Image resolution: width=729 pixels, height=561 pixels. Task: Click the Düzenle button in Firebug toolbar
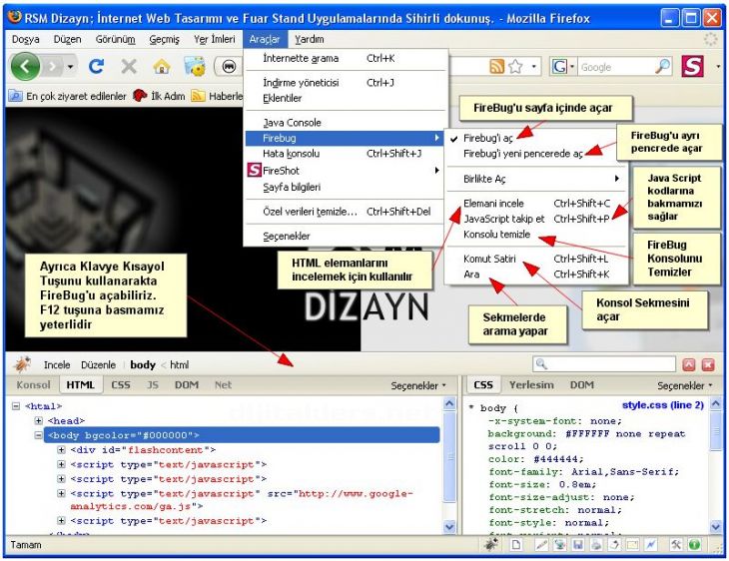[98, 365]
